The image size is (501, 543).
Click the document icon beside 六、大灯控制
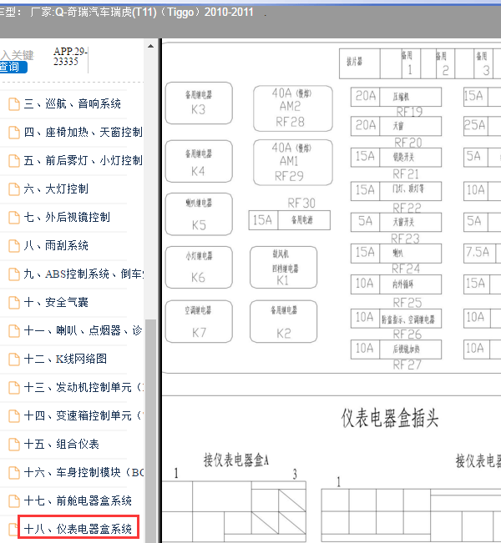coord(14,189)
